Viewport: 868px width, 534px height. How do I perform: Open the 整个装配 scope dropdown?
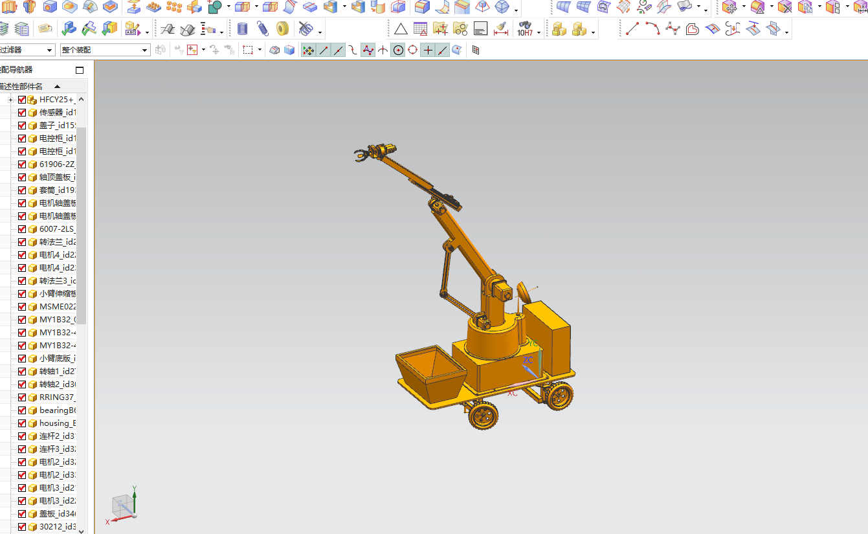click(106, 50)
